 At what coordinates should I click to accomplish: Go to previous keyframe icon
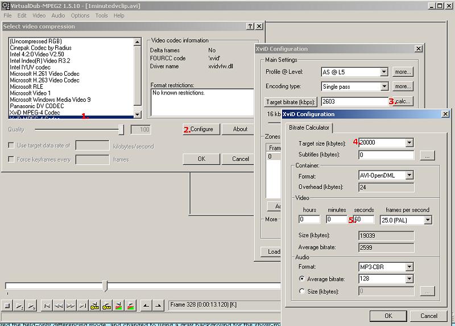(94, 306)
